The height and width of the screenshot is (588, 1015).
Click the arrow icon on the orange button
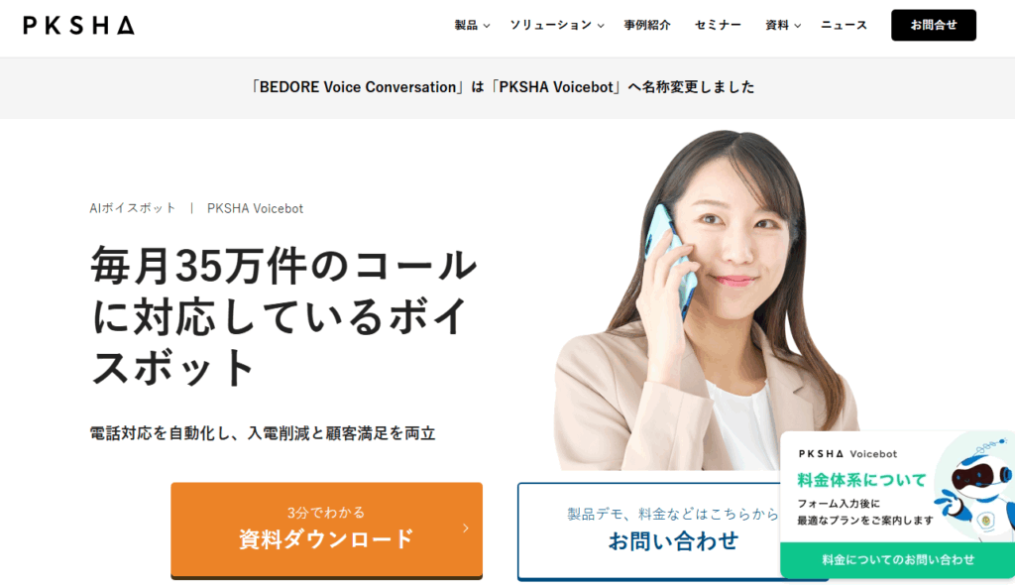(x=466, y=529)
